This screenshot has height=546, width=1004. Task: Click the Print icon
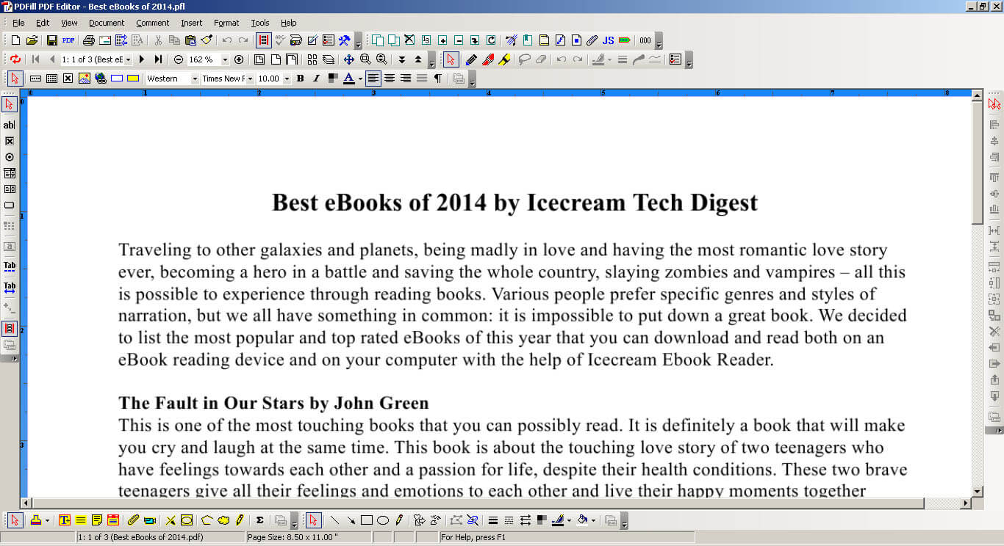point(89,40)
